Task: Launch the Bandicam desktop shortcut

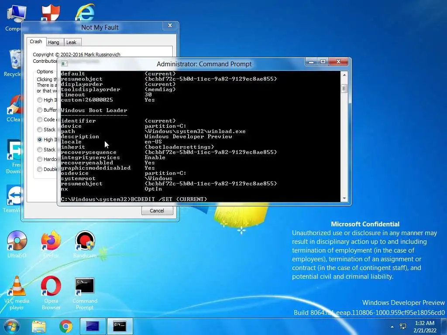Action: pos(85,244)
